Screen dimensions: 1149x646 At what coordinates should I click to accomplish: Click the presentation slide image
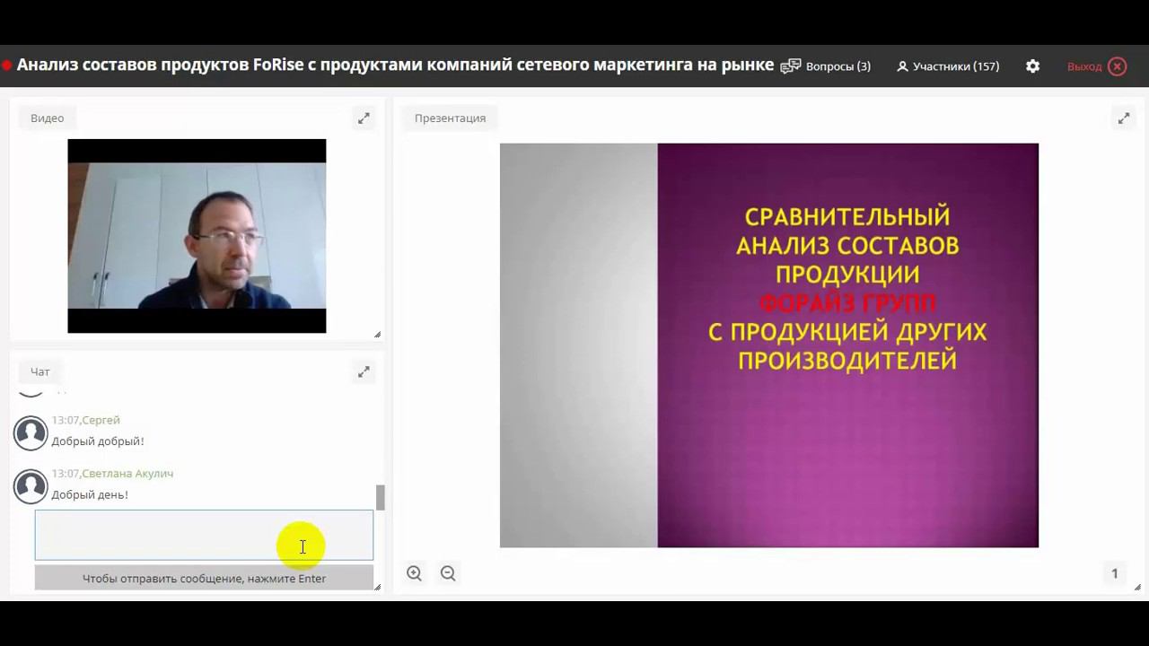769,345
